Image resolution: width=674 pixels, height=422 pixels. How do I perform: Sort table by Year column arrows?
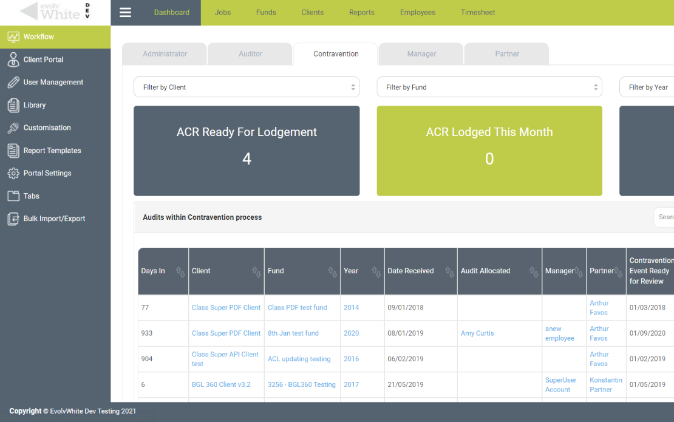(376, 271)
